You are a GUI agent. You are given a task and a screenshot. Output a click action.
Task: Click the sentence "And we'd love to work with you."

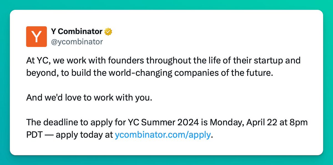coord(89,98)
